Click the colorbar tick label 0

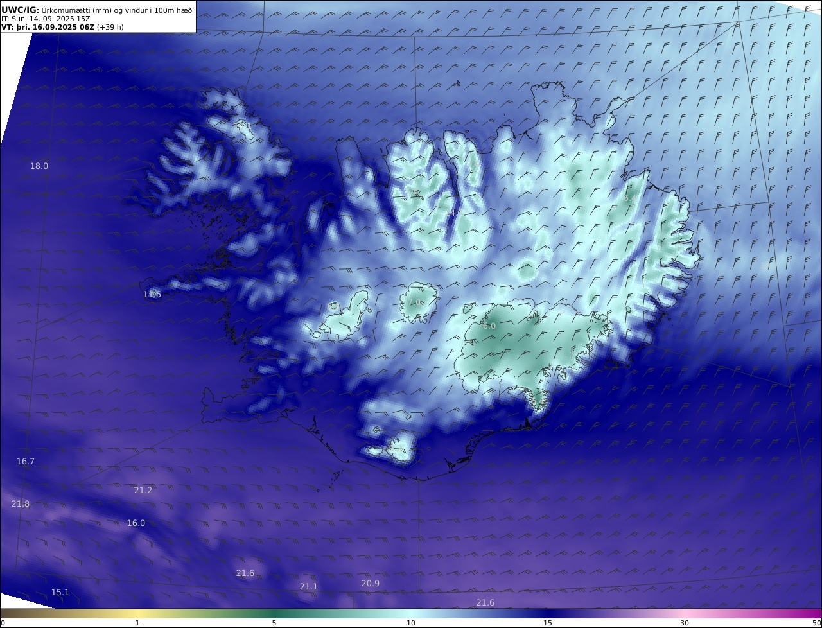[3, 623]
